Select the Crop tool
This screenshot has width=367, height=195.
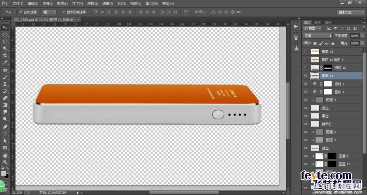(5, 56)
